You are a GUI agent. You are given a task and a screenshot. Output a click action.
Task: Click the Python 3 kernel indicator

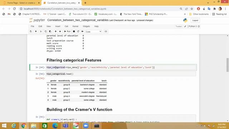[194, 26]
